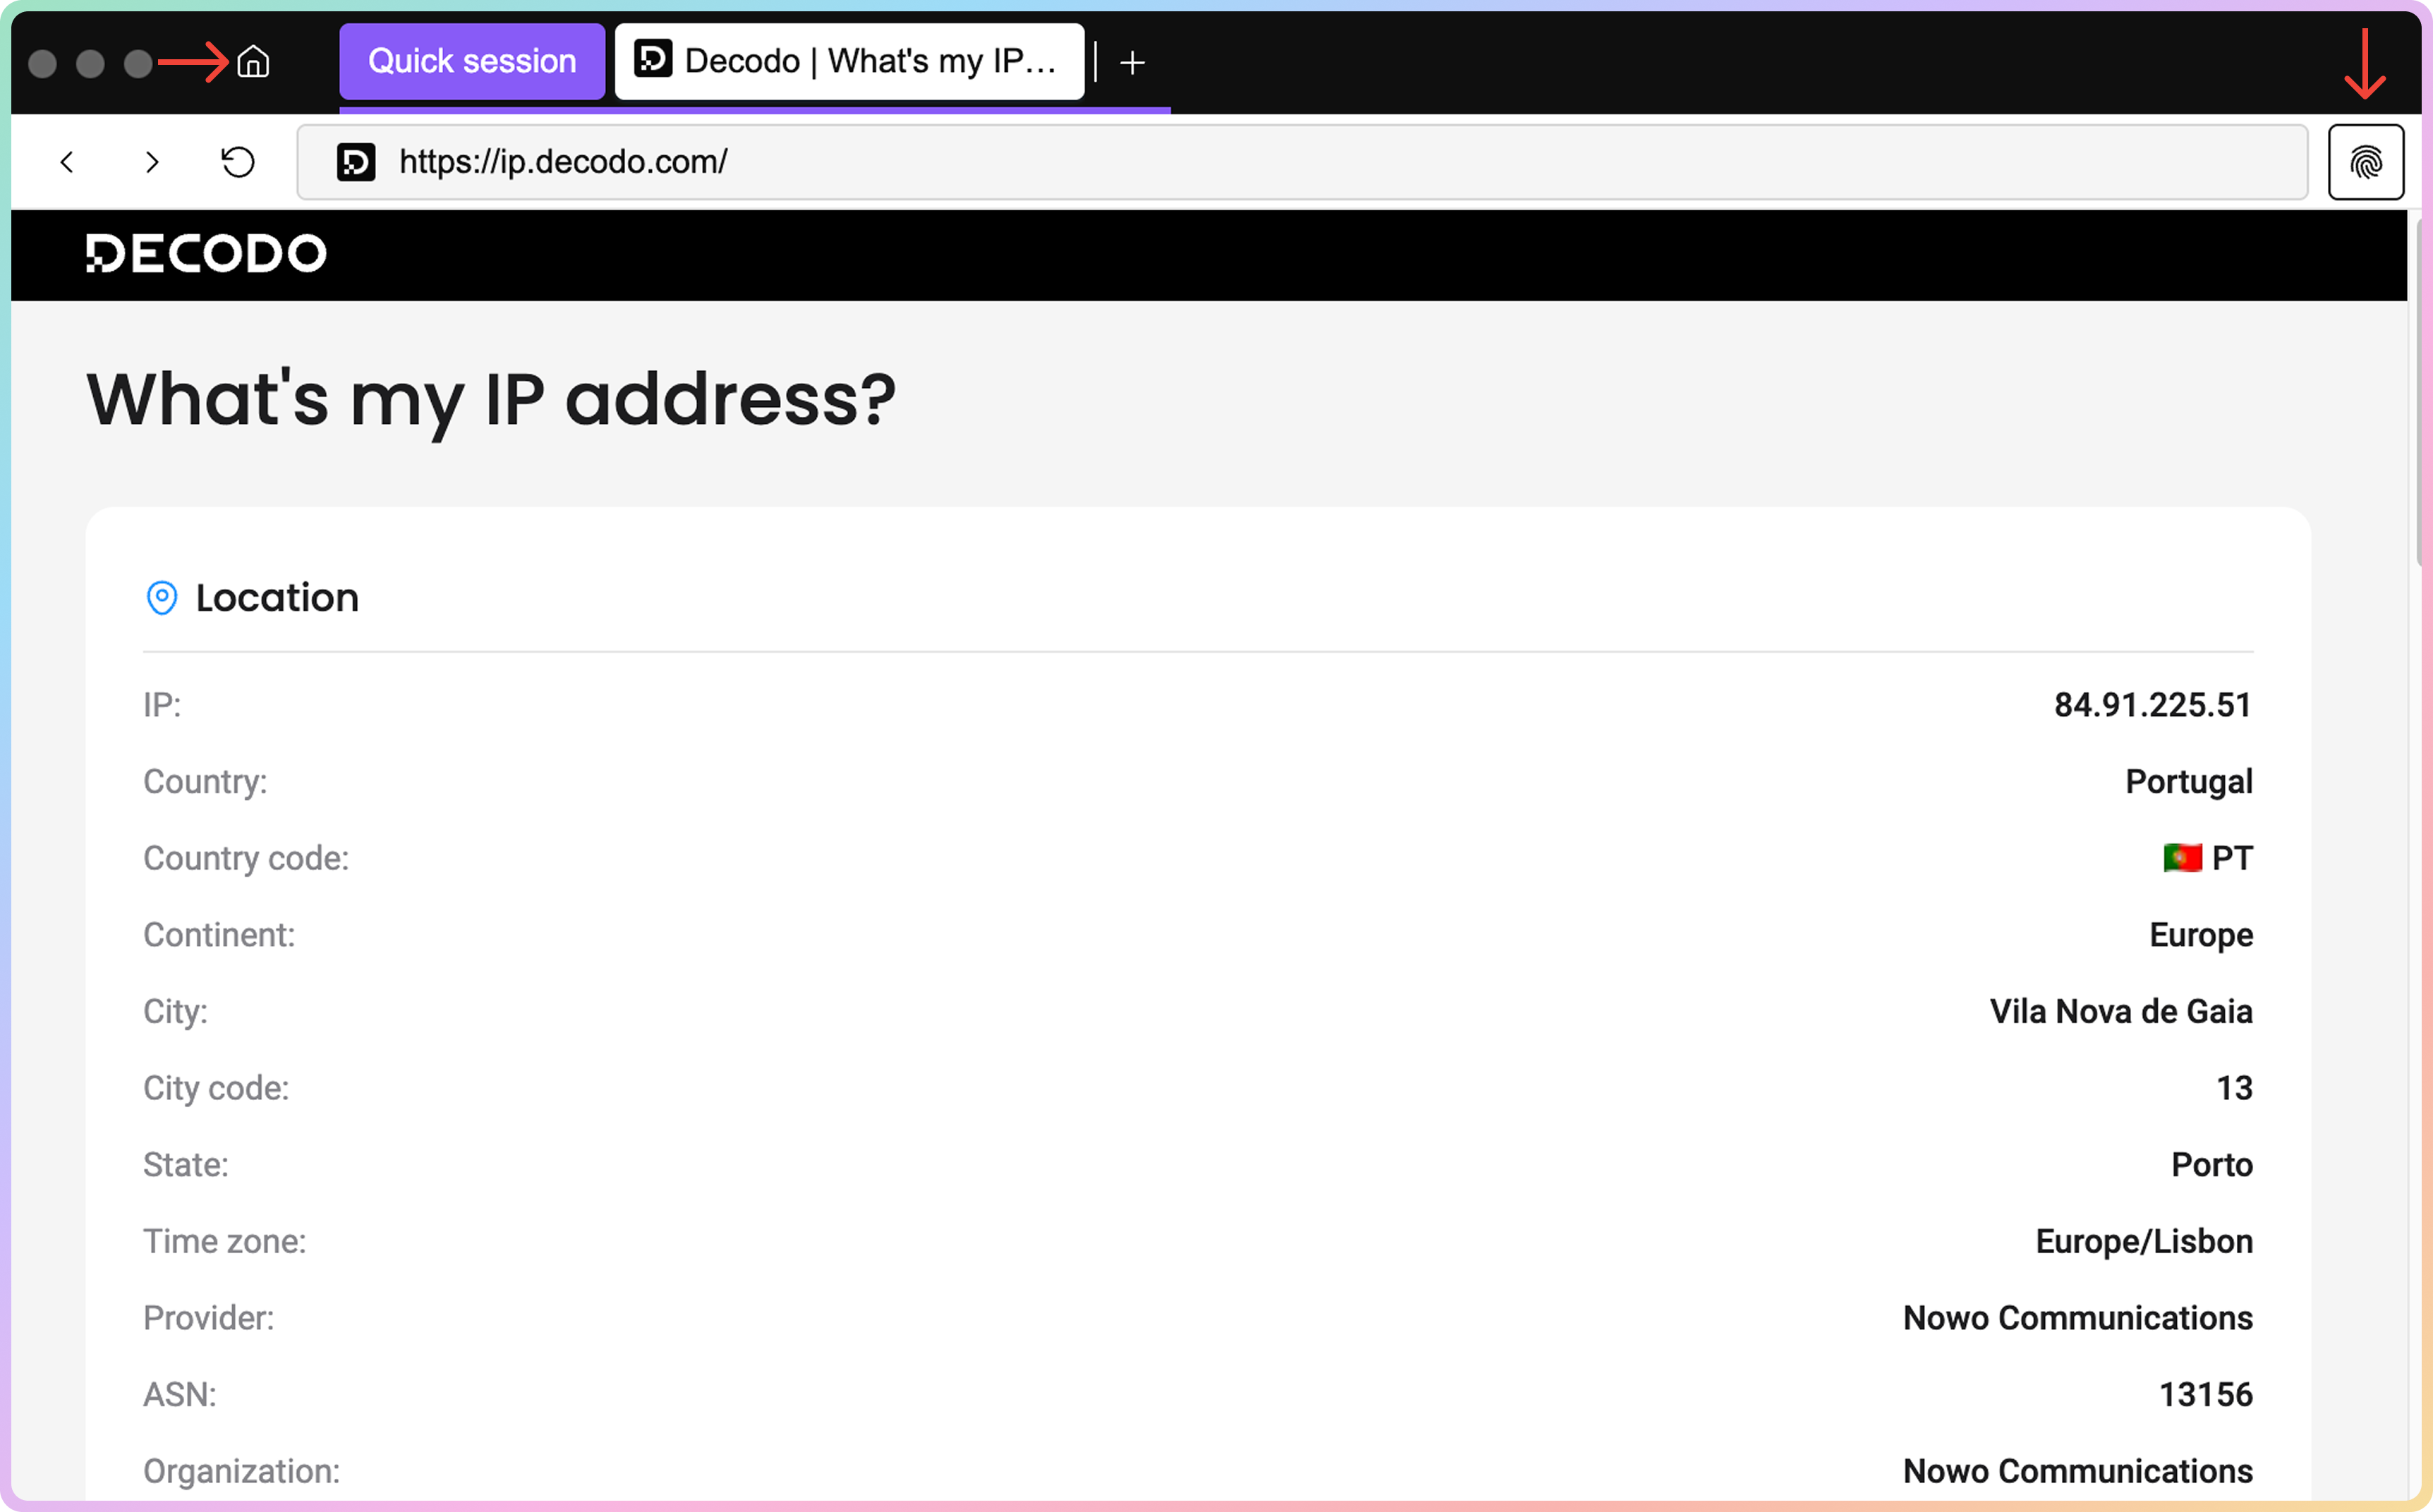The height and width of the screenshot is (1512, 2433).
Task: Click the Time zone: label
Action: tap(225, 1241)
